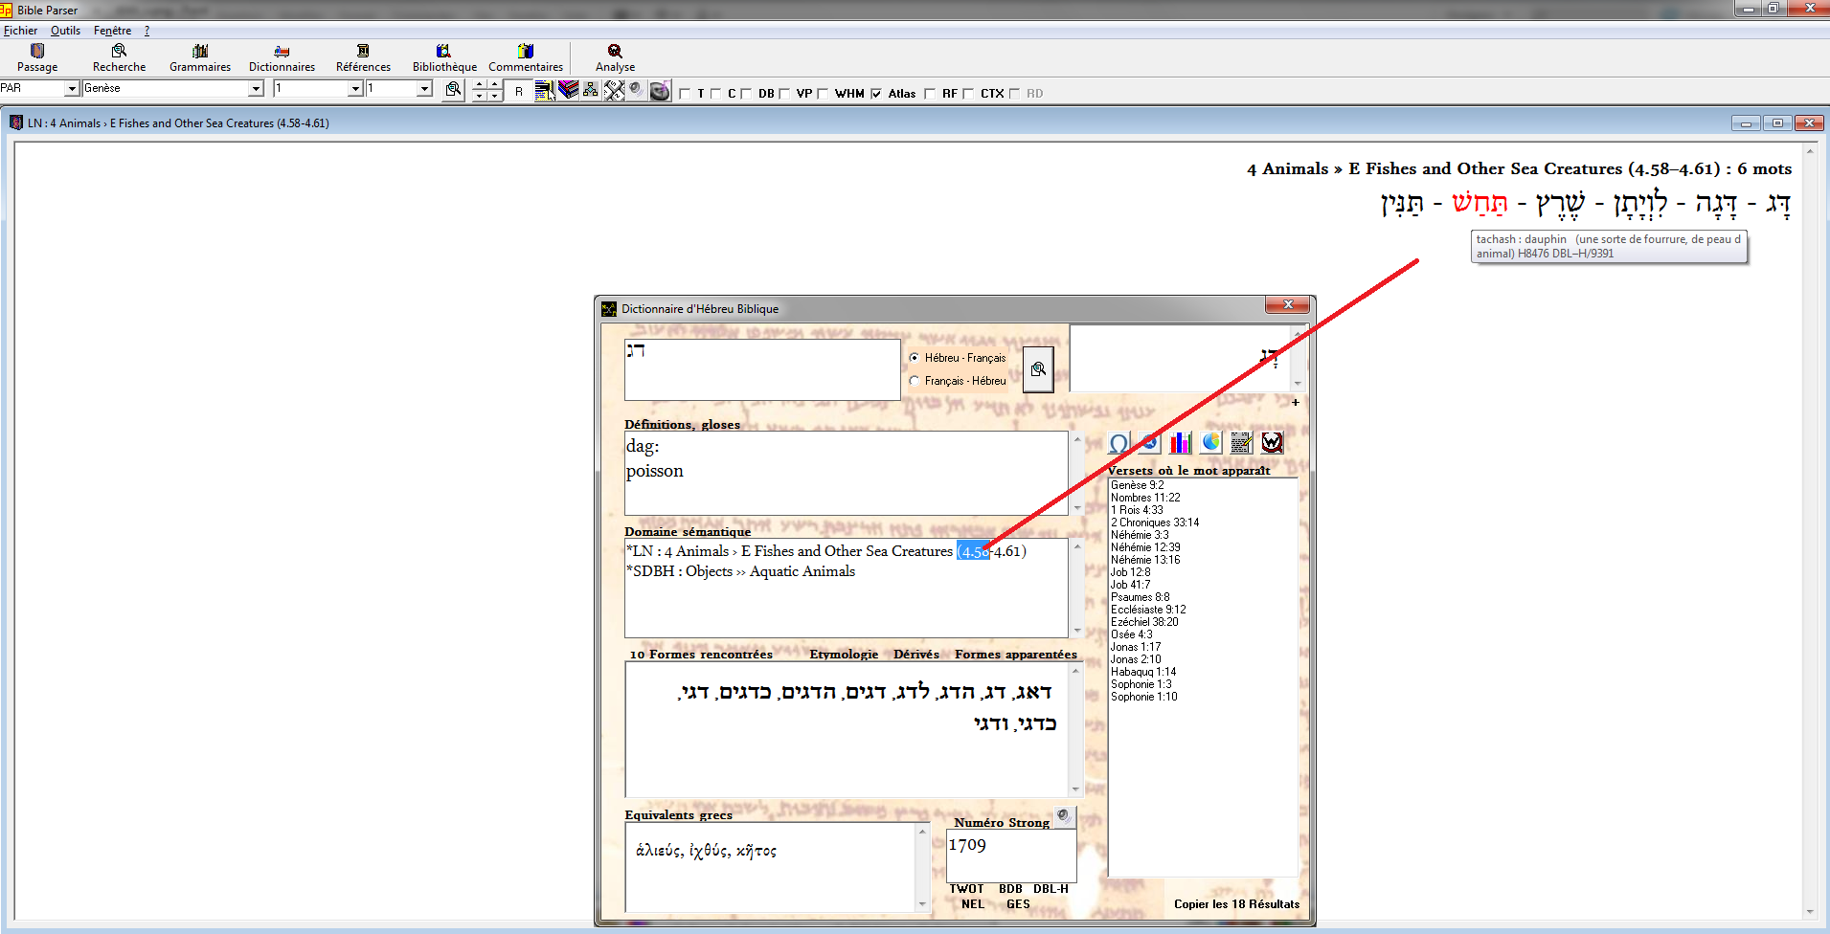Switch to Etymologie tab
Image resolution: width=1830 pixels, height=934 pixels.
tap(844, 655)
